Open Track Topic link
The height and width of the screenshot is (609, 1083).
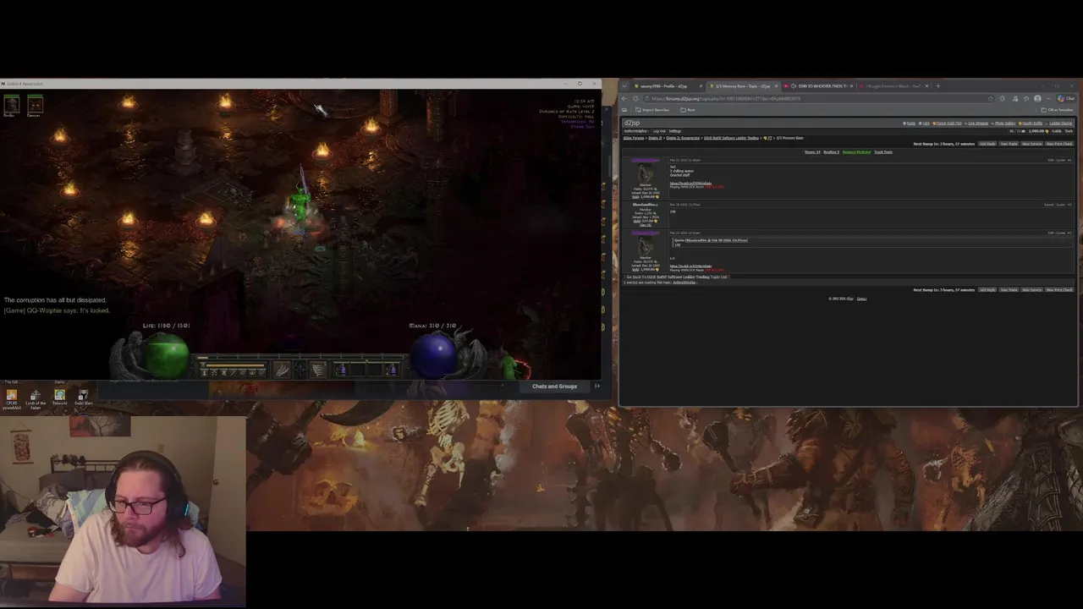point(883,152)
